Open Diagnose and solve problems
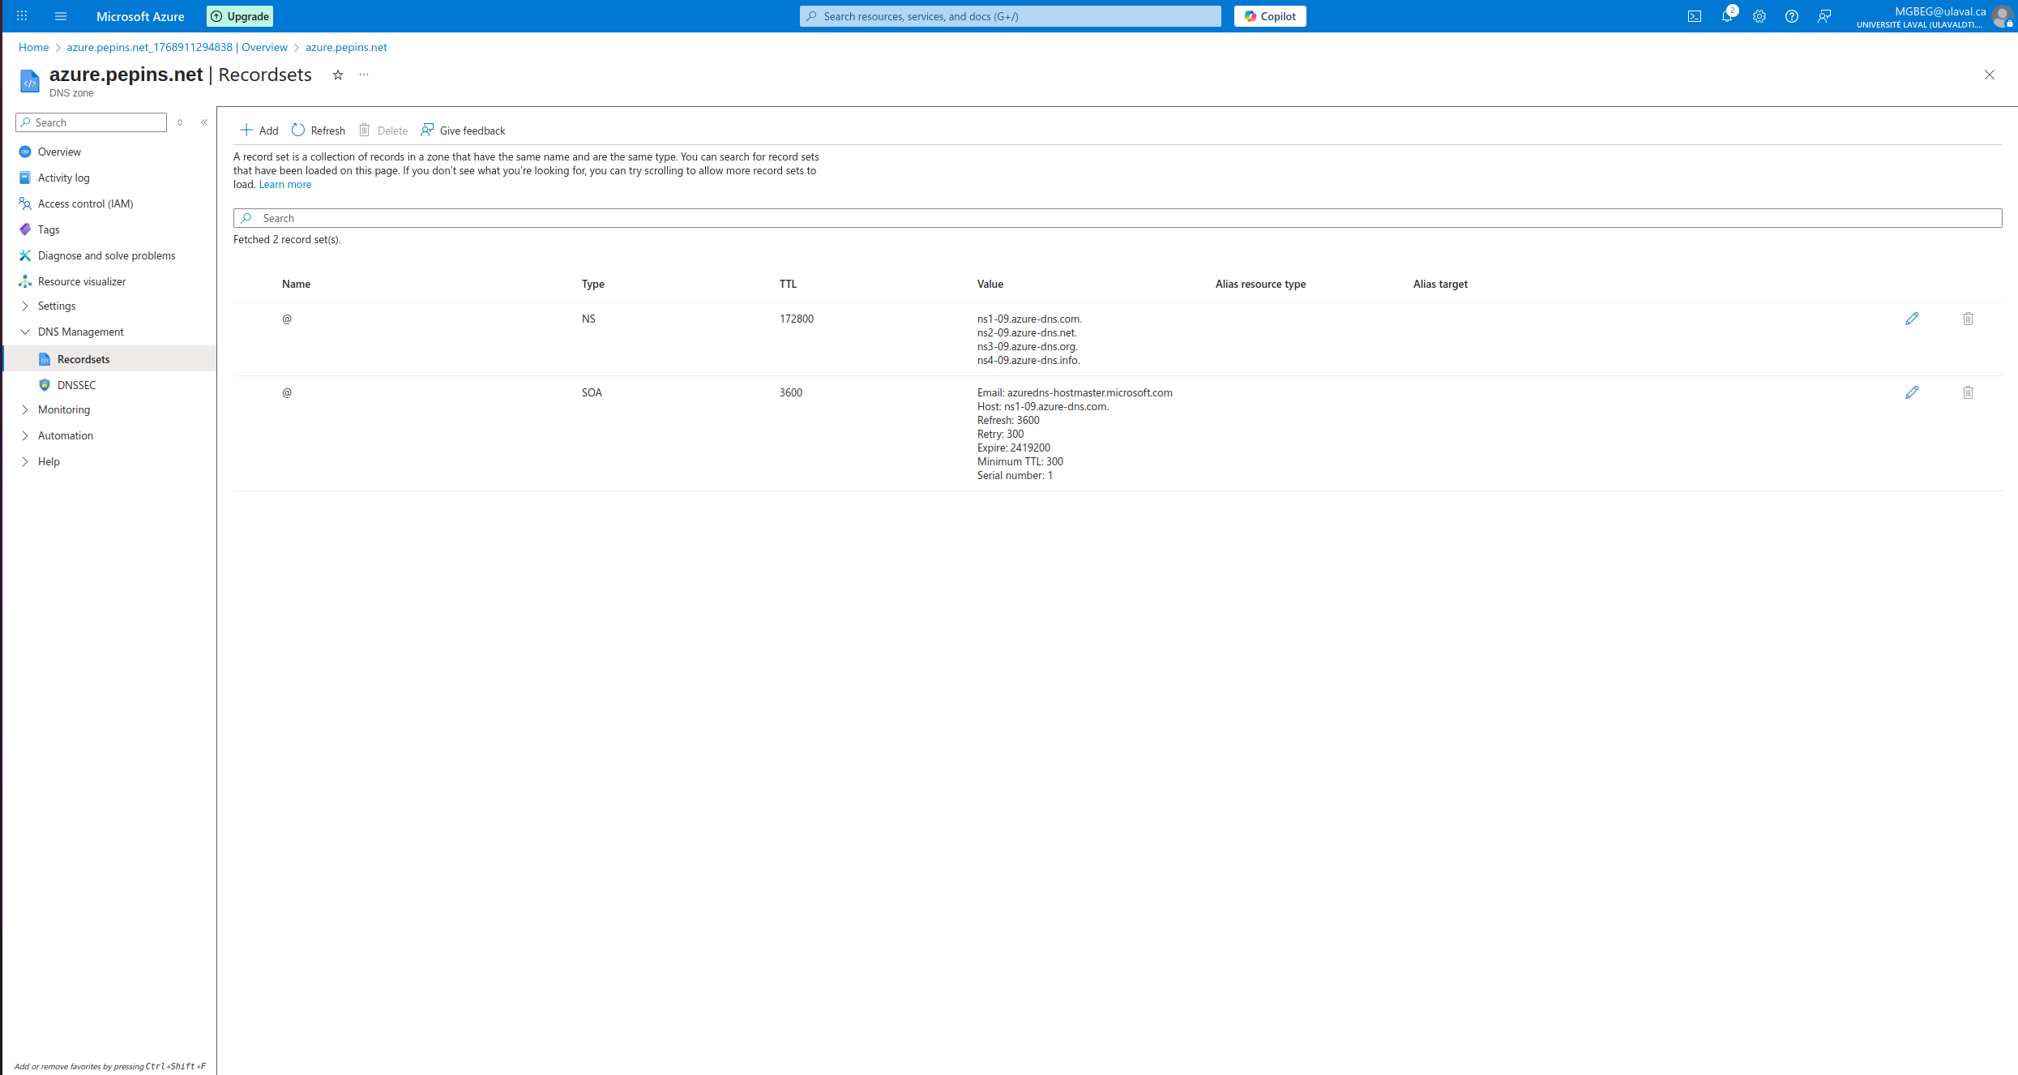Screen dimensions: 2018x1075 tap(106, 255)
